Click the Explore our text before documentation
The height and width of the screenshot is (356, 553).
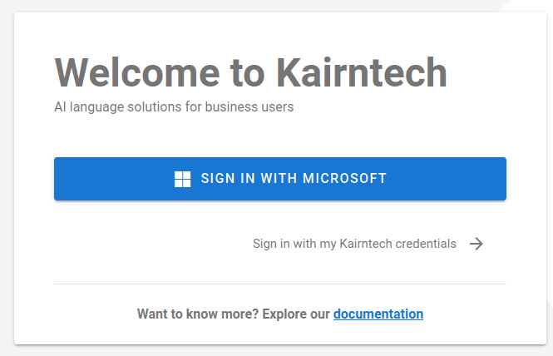pos(296,314)
